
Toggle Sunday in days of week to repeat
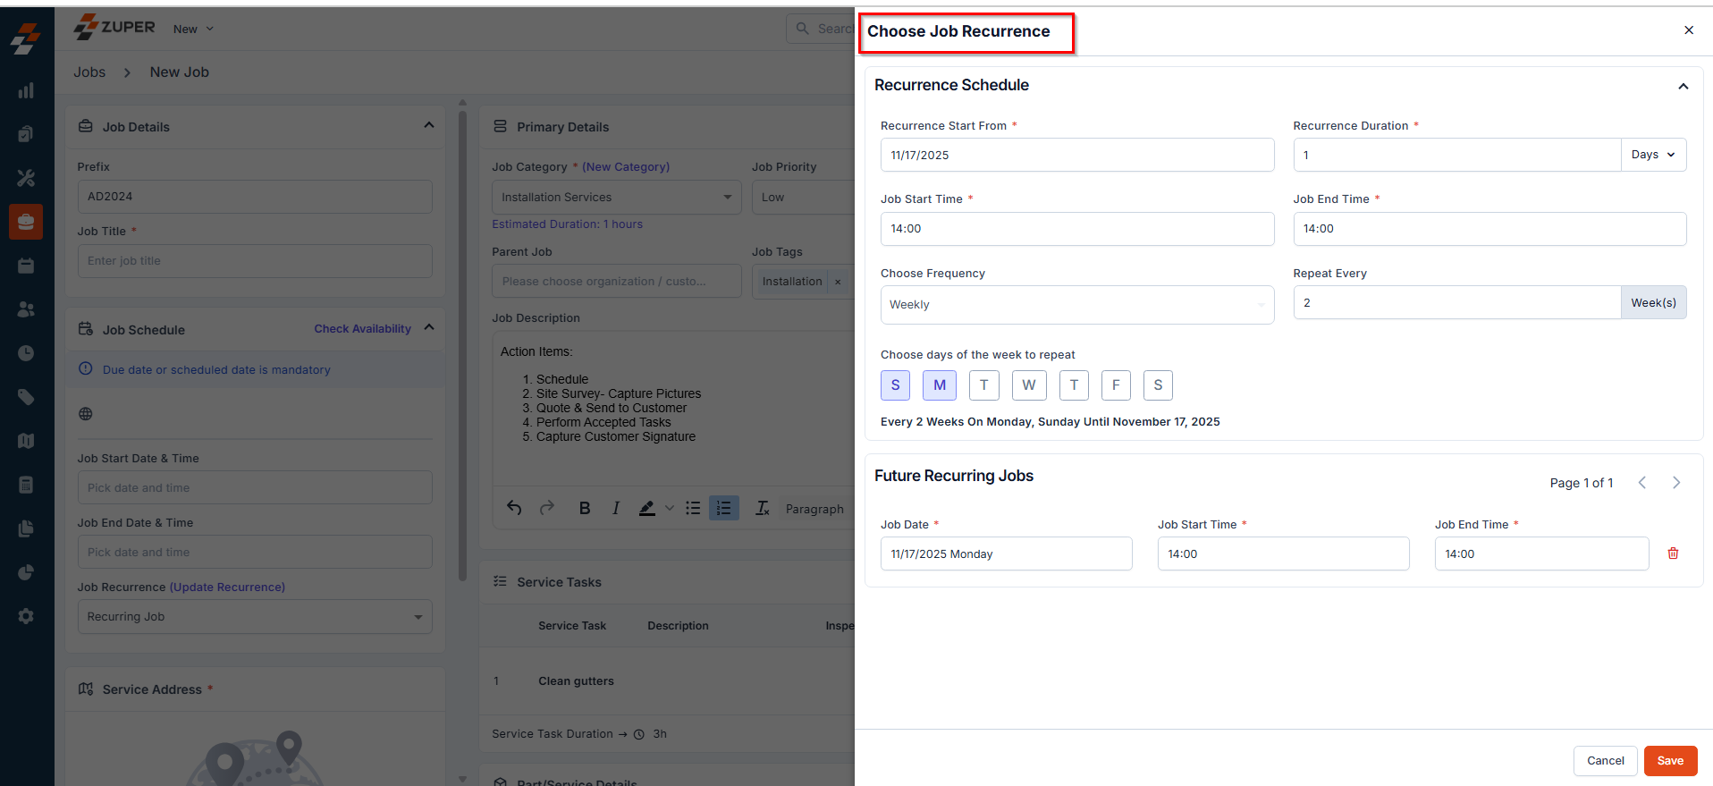click(896, 385)
